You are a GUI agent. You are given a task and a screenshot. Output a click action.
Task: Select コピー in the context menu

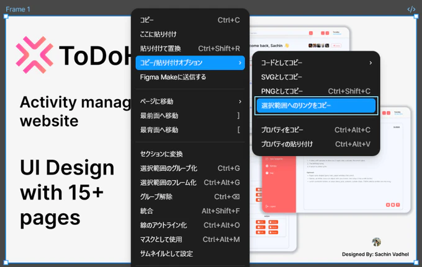point(190,20)
